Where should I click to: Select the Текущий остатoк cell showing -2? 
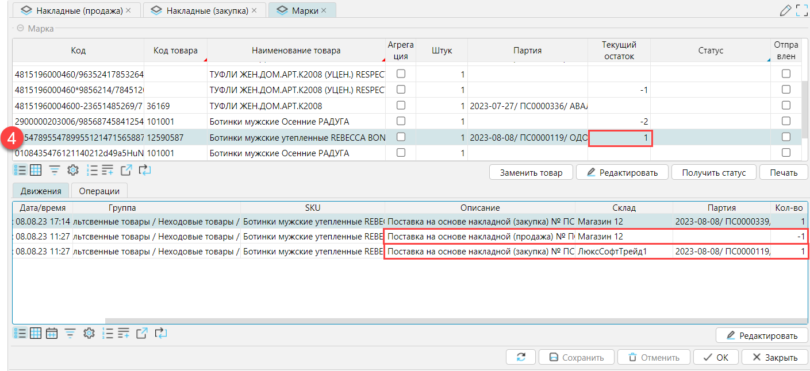coord(619,122)
